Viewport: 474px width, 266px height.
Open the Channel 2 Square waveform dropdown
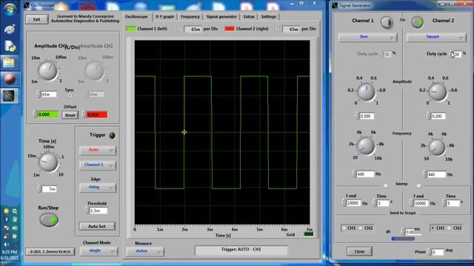point(436,37)
